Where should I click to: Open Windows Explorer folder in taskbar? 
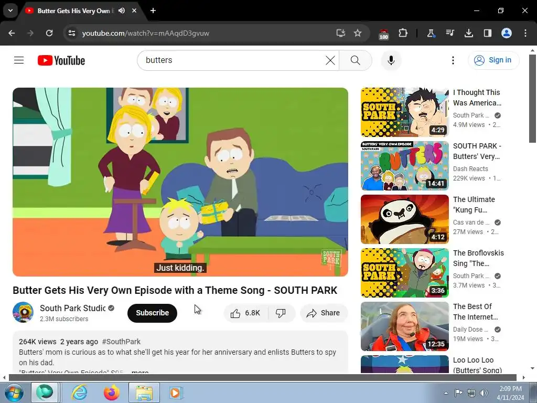(144, 393)
